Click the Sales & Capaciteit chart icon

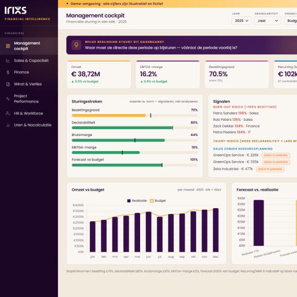(x=8, y=61)
